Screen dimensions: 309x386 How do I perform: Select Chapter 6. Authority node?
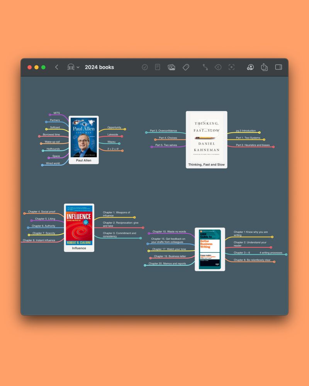43,226
